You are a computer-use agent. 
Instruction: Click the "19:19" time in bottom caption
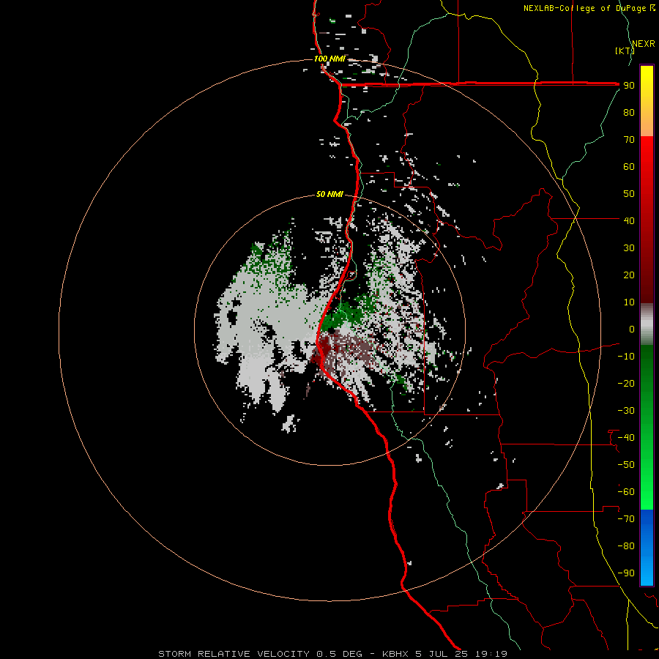491,654
